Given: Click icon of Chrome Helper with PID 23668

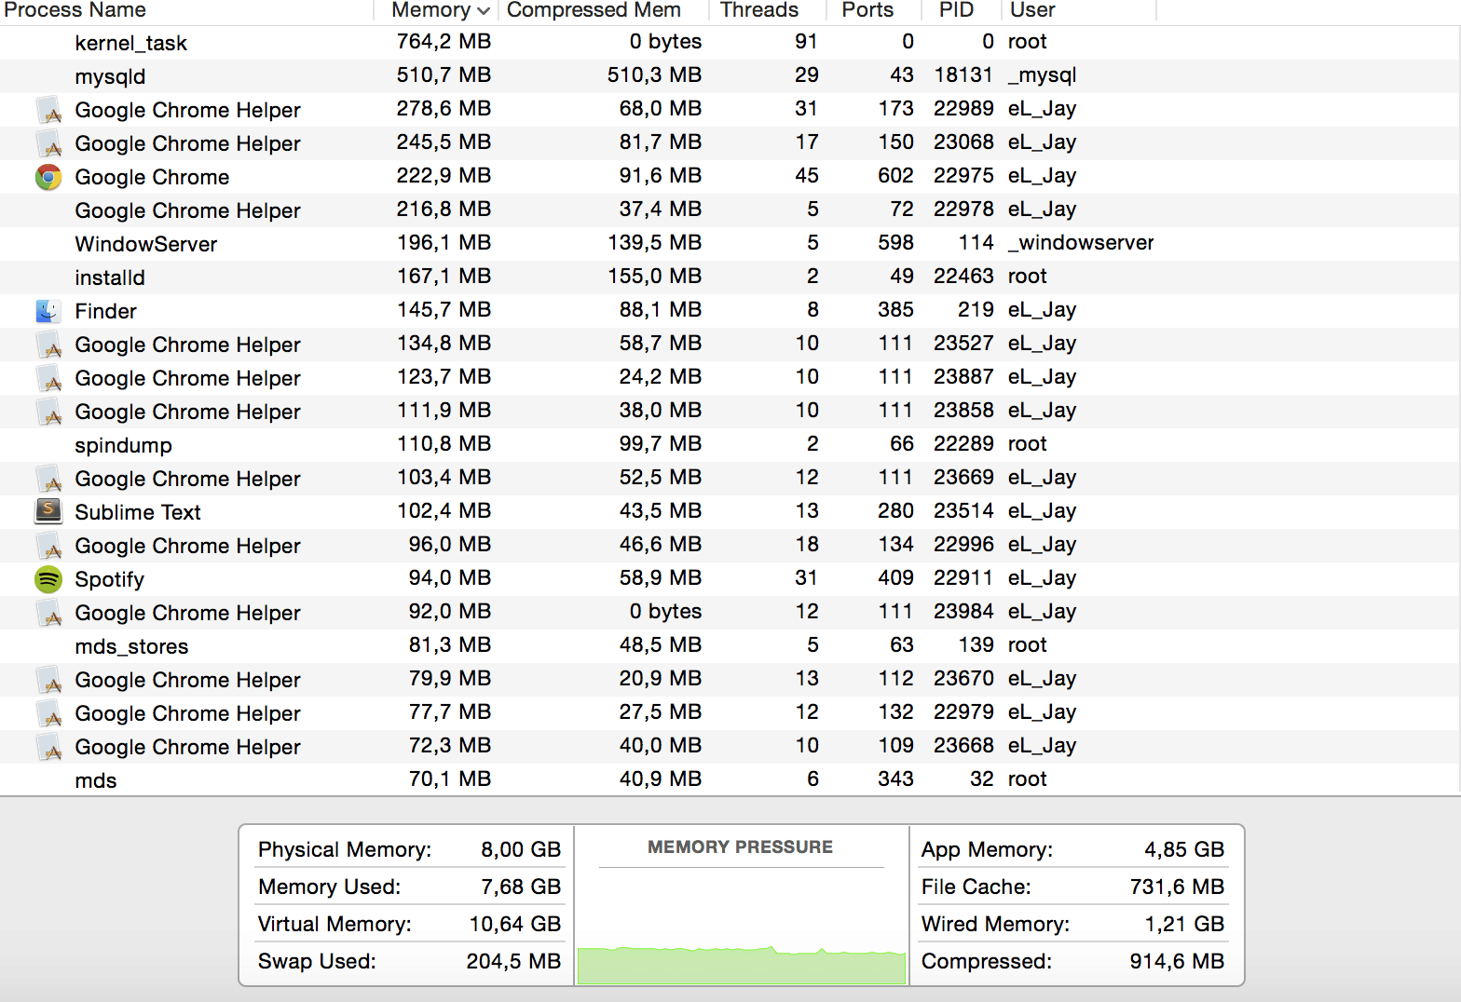Looking at the screenshot, I should [x=48, y=748].
